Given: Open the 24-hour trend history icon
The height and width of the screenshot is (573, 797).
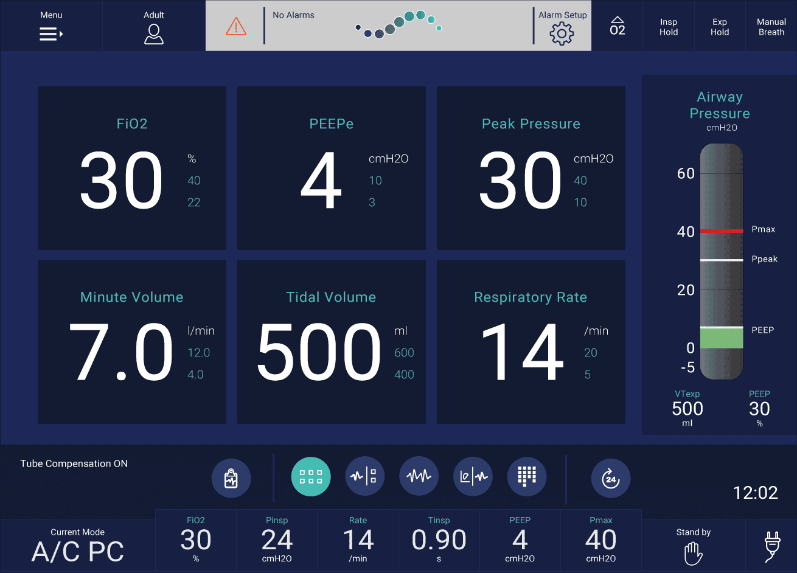Looking at the screenshot, I should (x=610, y=478).
